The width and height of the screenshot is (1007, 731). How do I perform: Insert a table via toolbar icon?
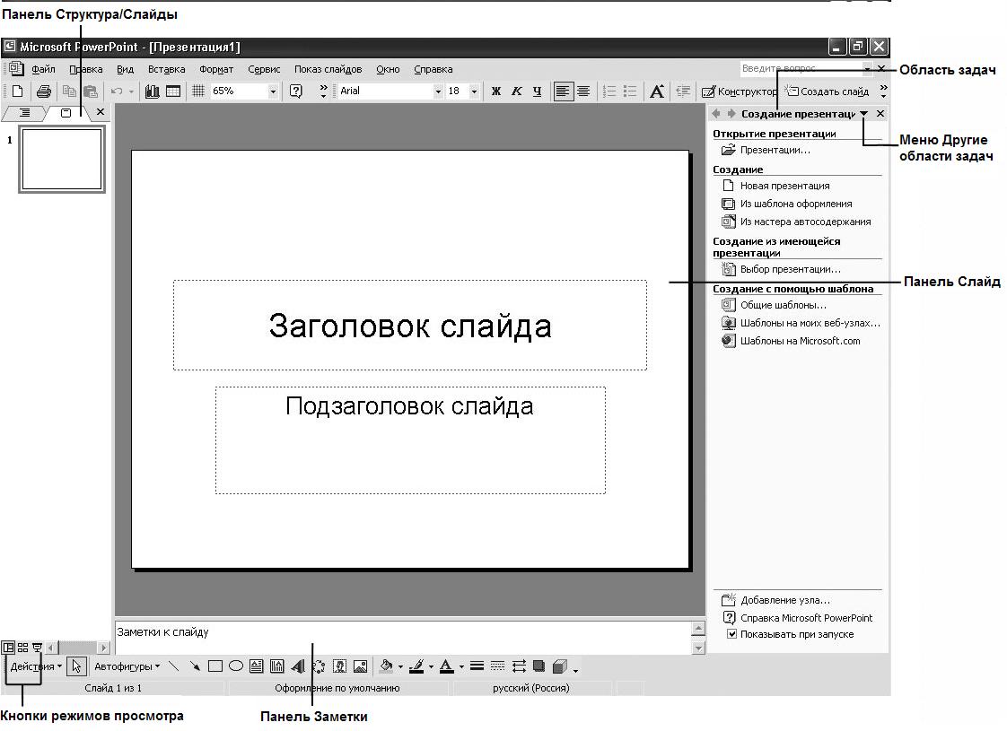pyautogui.click(x=173, y=91)
